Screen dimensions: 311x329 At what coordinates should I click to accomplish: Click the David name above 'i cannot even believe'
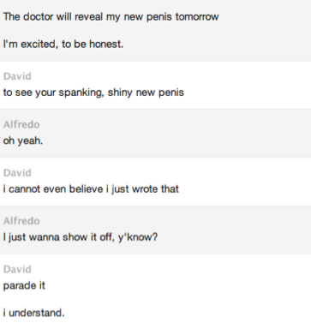[x=17, y=173]
